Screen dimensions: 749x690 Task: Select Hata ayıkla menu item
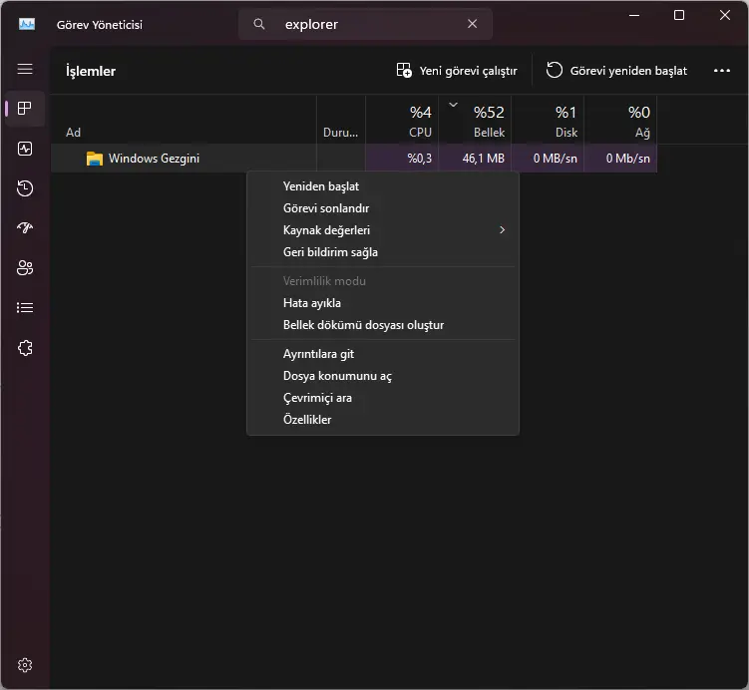[383, 303]
